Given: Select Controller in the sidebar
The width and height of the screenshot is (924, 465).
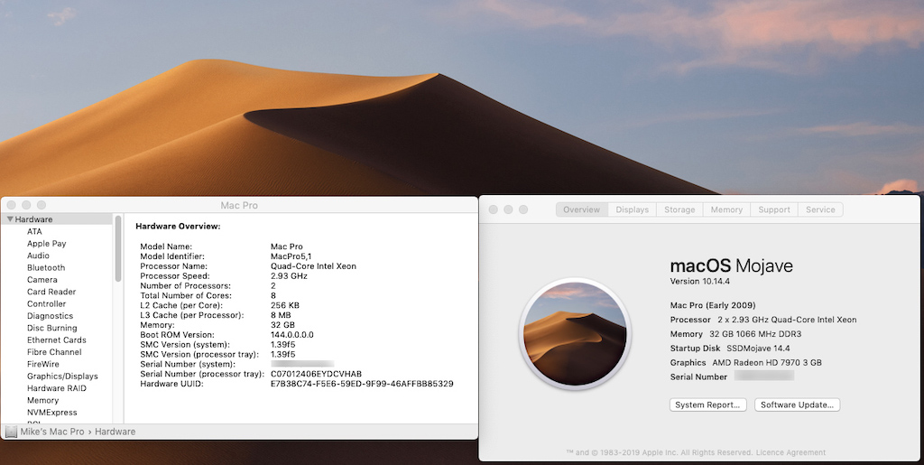Looking at the screenshot, I should (47, 303).
